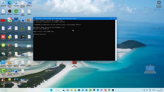The image size is (164, 92).
Task: Activate the Command Prompt taskbar icon
Action: point(113,90)
